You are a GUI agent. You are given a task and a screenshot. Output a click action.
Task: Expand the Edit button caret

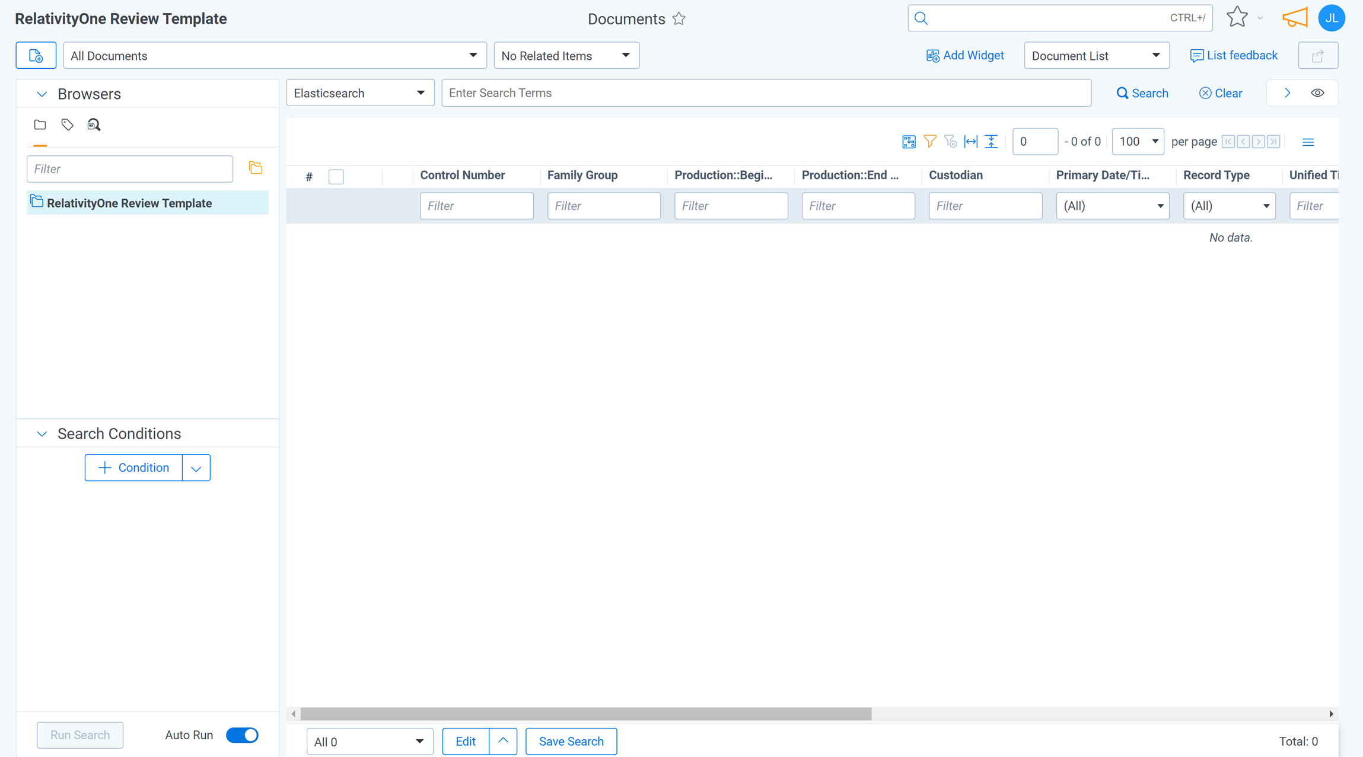503,741
